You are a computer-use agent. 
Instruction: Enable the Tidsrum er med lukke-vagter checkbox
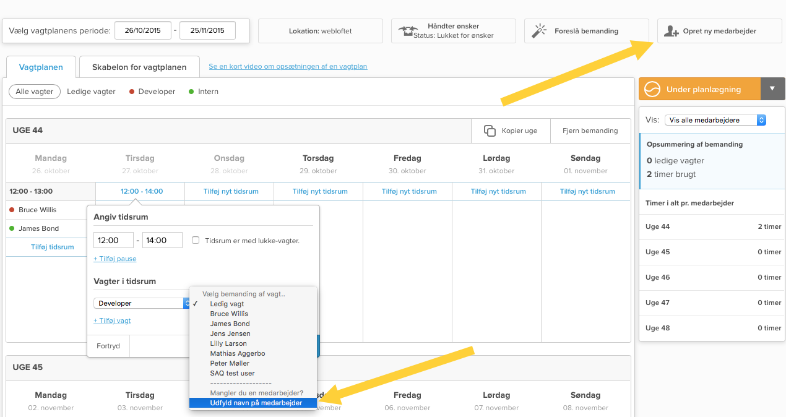pyautogui.click(x=196, y=241)
